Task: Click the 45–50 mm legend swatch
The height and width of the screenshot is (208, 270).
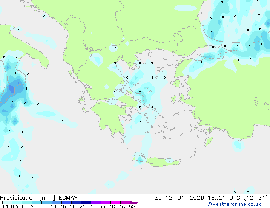Action: point(125,202)
